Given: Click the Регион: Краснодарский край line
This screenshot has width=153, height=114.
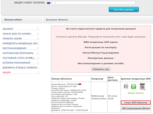Looking at the screenshot, I should (x=64, y=86).
